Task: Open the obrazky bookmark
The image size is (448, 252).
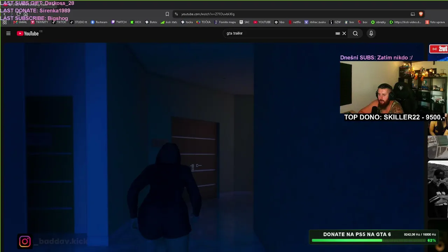Action: tap(378, 22)
